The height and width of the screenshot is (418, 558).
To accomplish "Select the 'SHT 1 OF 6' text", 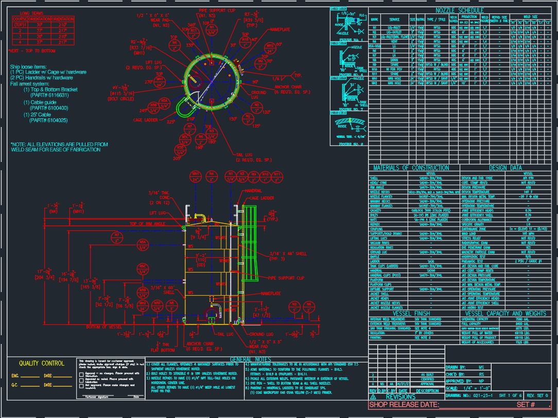I will point(510,395).
